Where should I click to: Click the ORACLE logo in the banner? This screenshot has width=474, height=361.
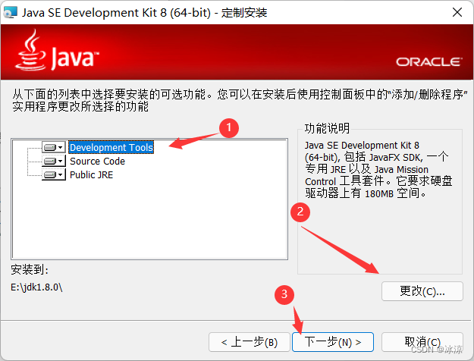pyautogui.click(x=429, y=61)
